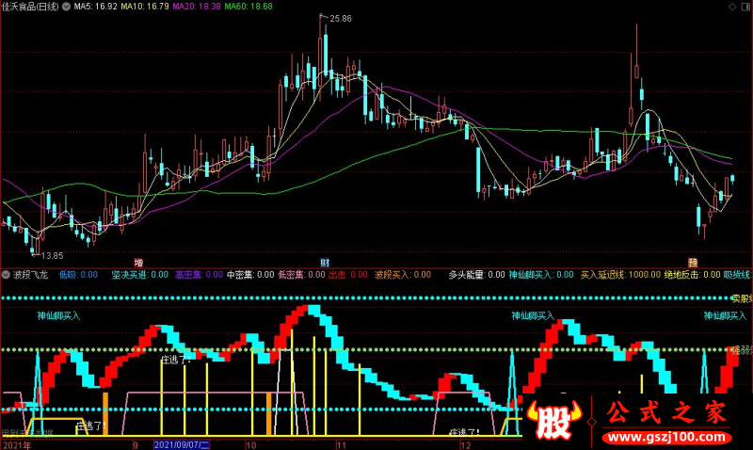Click the MA20: 18.38 label
The width and height of the screenshot is (753, 450).
197,7
